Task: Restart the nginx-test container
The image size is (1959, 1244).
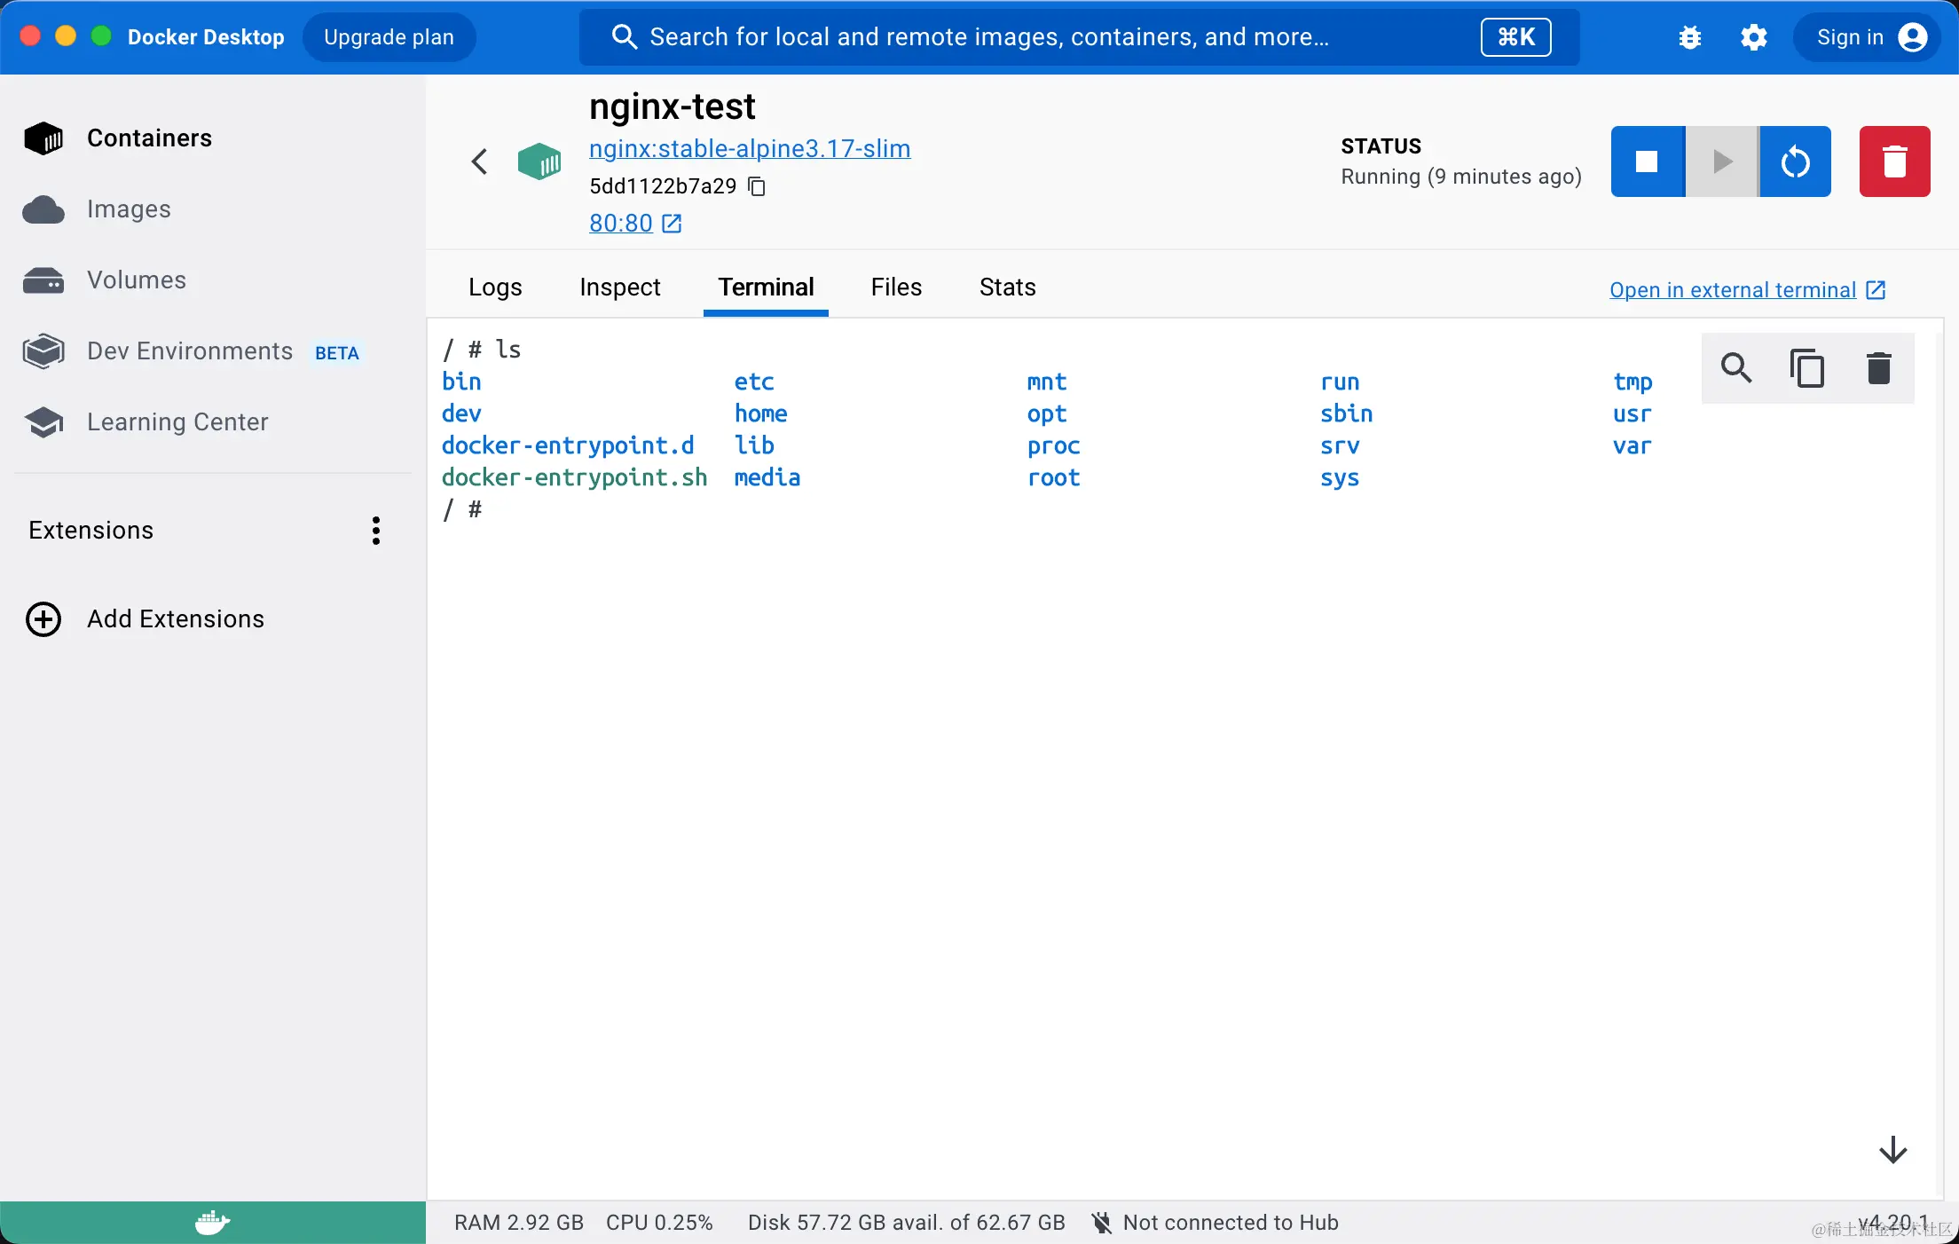Action: click(1795, 161)
